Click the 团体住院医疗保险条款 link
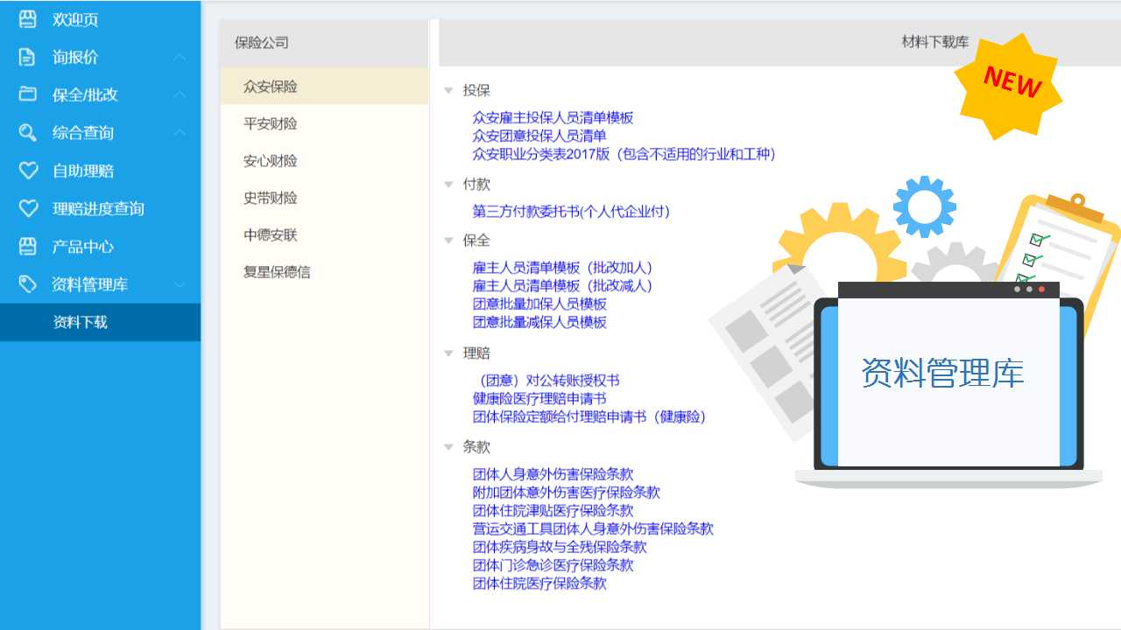 [539, 584]
